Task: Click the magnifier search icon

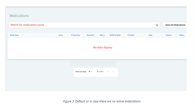Action: [x=157, y=25]
